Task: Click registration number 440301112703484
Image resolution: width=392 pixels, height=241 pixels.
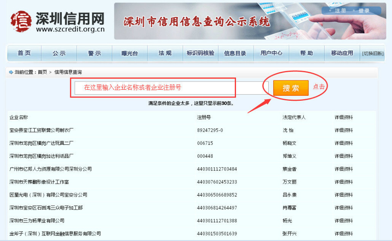Action: tap(217, 169)
